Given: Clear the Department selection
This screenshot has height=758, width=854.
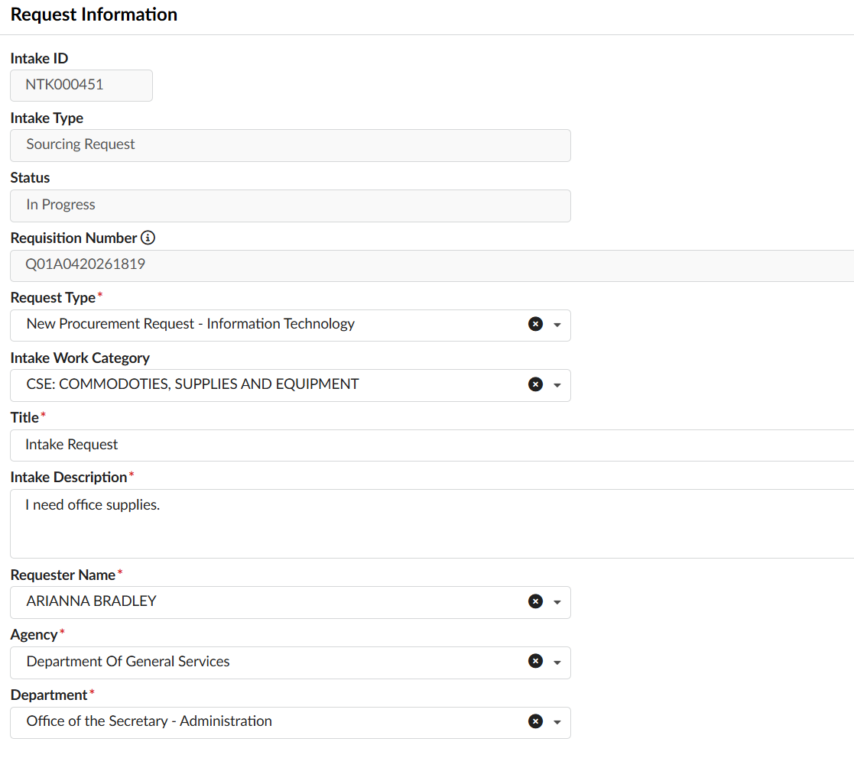Looking at the screenshot, I should (x=535, y=721).
